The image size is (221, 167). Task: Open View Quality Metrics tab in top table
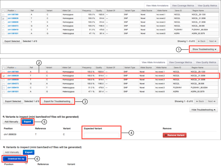pos(208,6)
